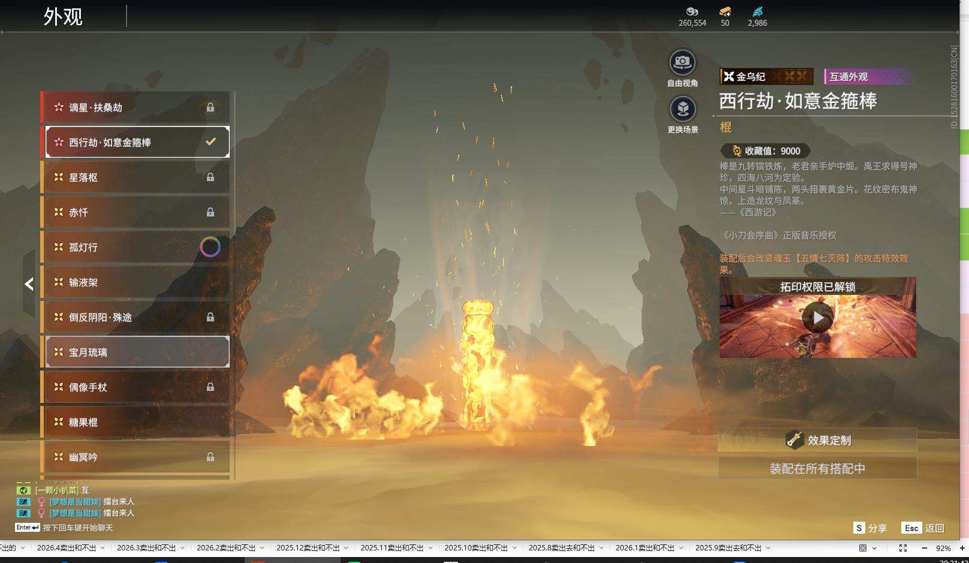Click the star icon beside 摘星·扶桑劫

point(59,107)
